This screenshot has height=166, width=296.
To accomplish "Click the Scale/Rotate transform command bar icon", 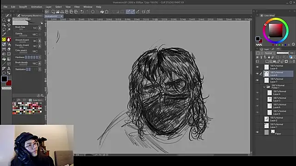I will [x=107, y=12].
